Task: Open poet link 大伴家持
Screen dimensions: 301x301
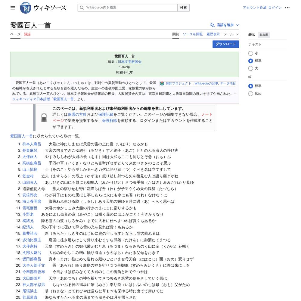Action: tap(30, 247)
